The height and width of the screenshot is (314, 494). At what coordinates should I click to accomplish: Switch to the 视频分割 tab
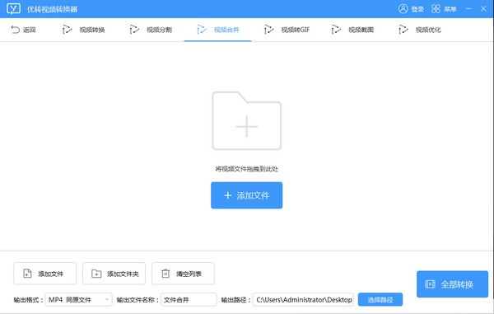click(x=151, y=30)
